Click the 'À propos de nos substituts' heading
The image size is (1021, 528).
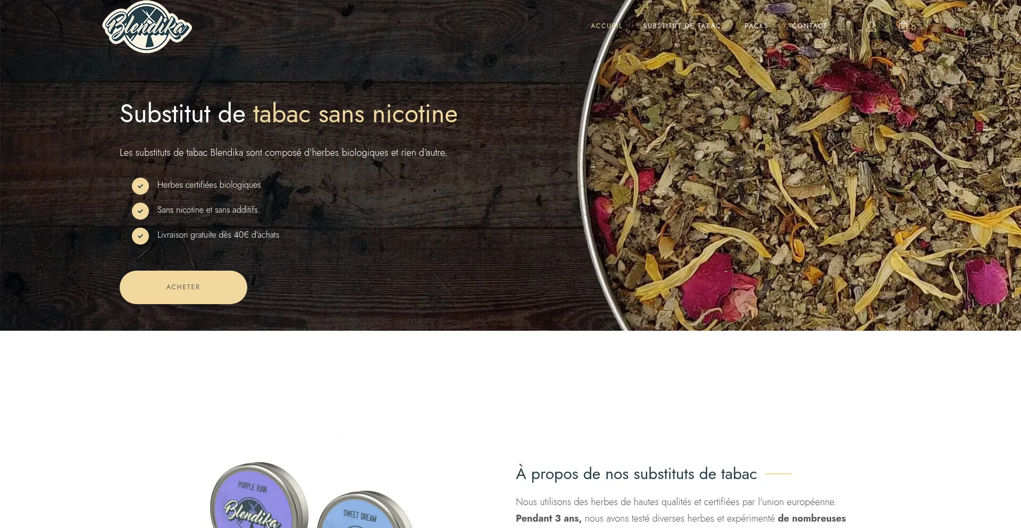coord(636,473)
